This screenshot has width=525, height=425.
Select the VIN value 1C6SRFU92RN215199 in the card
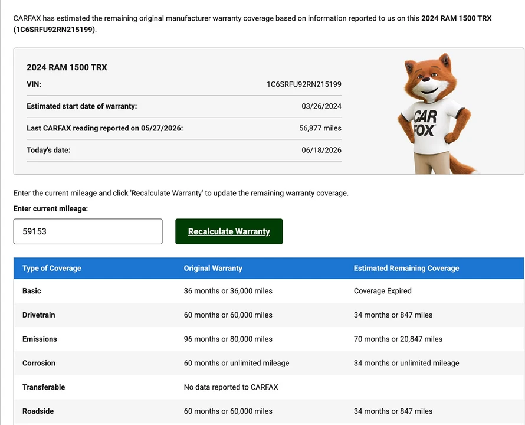pos(304,84)
